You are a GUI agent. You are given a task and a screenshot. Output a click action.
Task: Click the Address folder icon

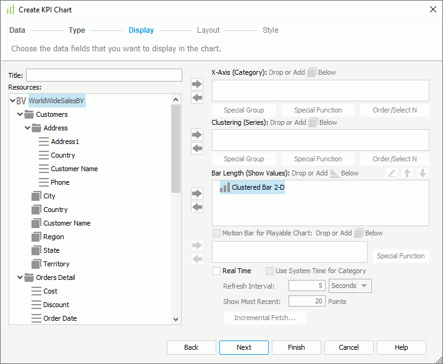coord(36,128)
